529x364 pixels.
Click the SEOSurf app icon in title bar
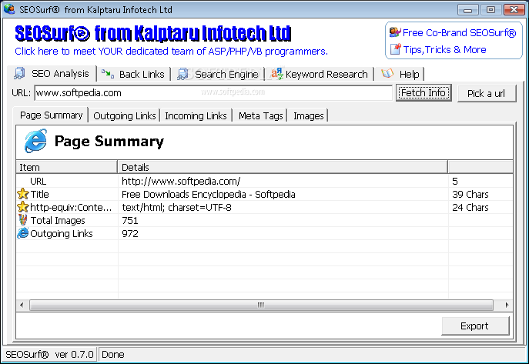click(x=9, y=9)
